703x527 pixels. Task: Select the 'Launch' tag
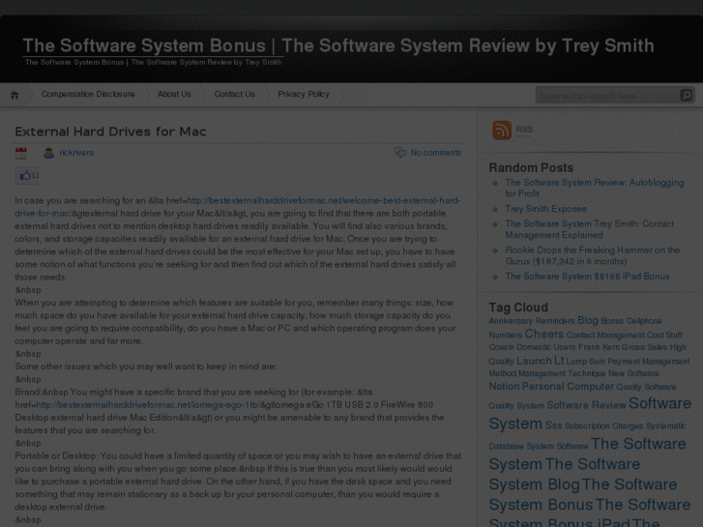coord(534,361)
